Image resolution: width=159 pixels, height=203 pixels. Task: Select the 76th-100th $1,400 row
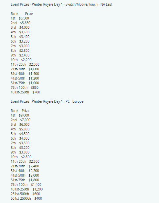26,185
